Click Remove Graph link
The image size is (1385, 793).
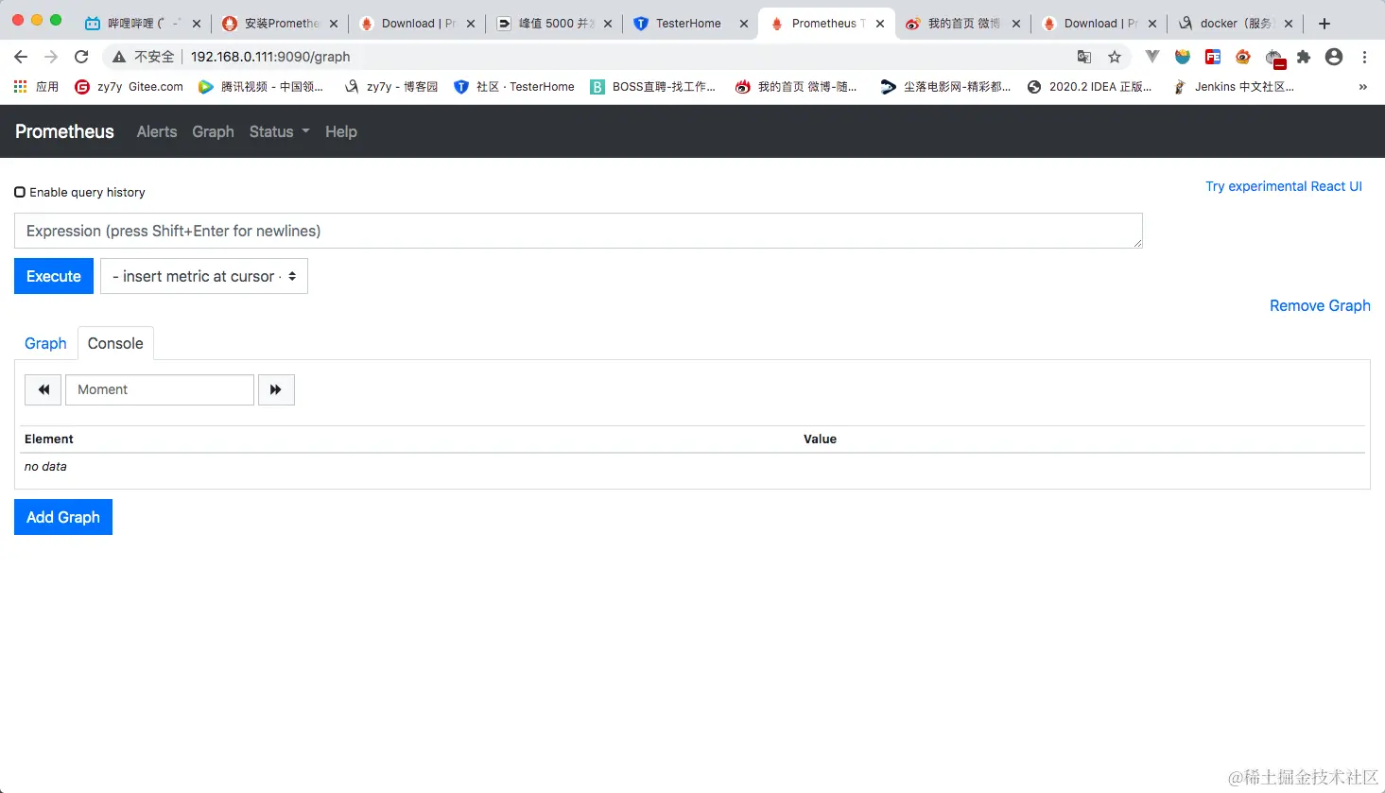pyautogui.click(x=1320, y=305)
